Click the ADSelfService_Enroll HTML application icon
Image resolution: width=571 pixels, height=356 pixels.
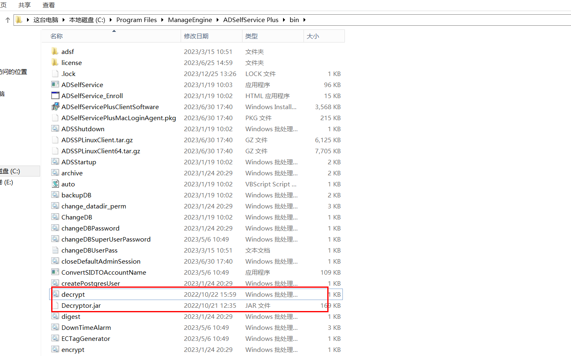click(55, 96)
